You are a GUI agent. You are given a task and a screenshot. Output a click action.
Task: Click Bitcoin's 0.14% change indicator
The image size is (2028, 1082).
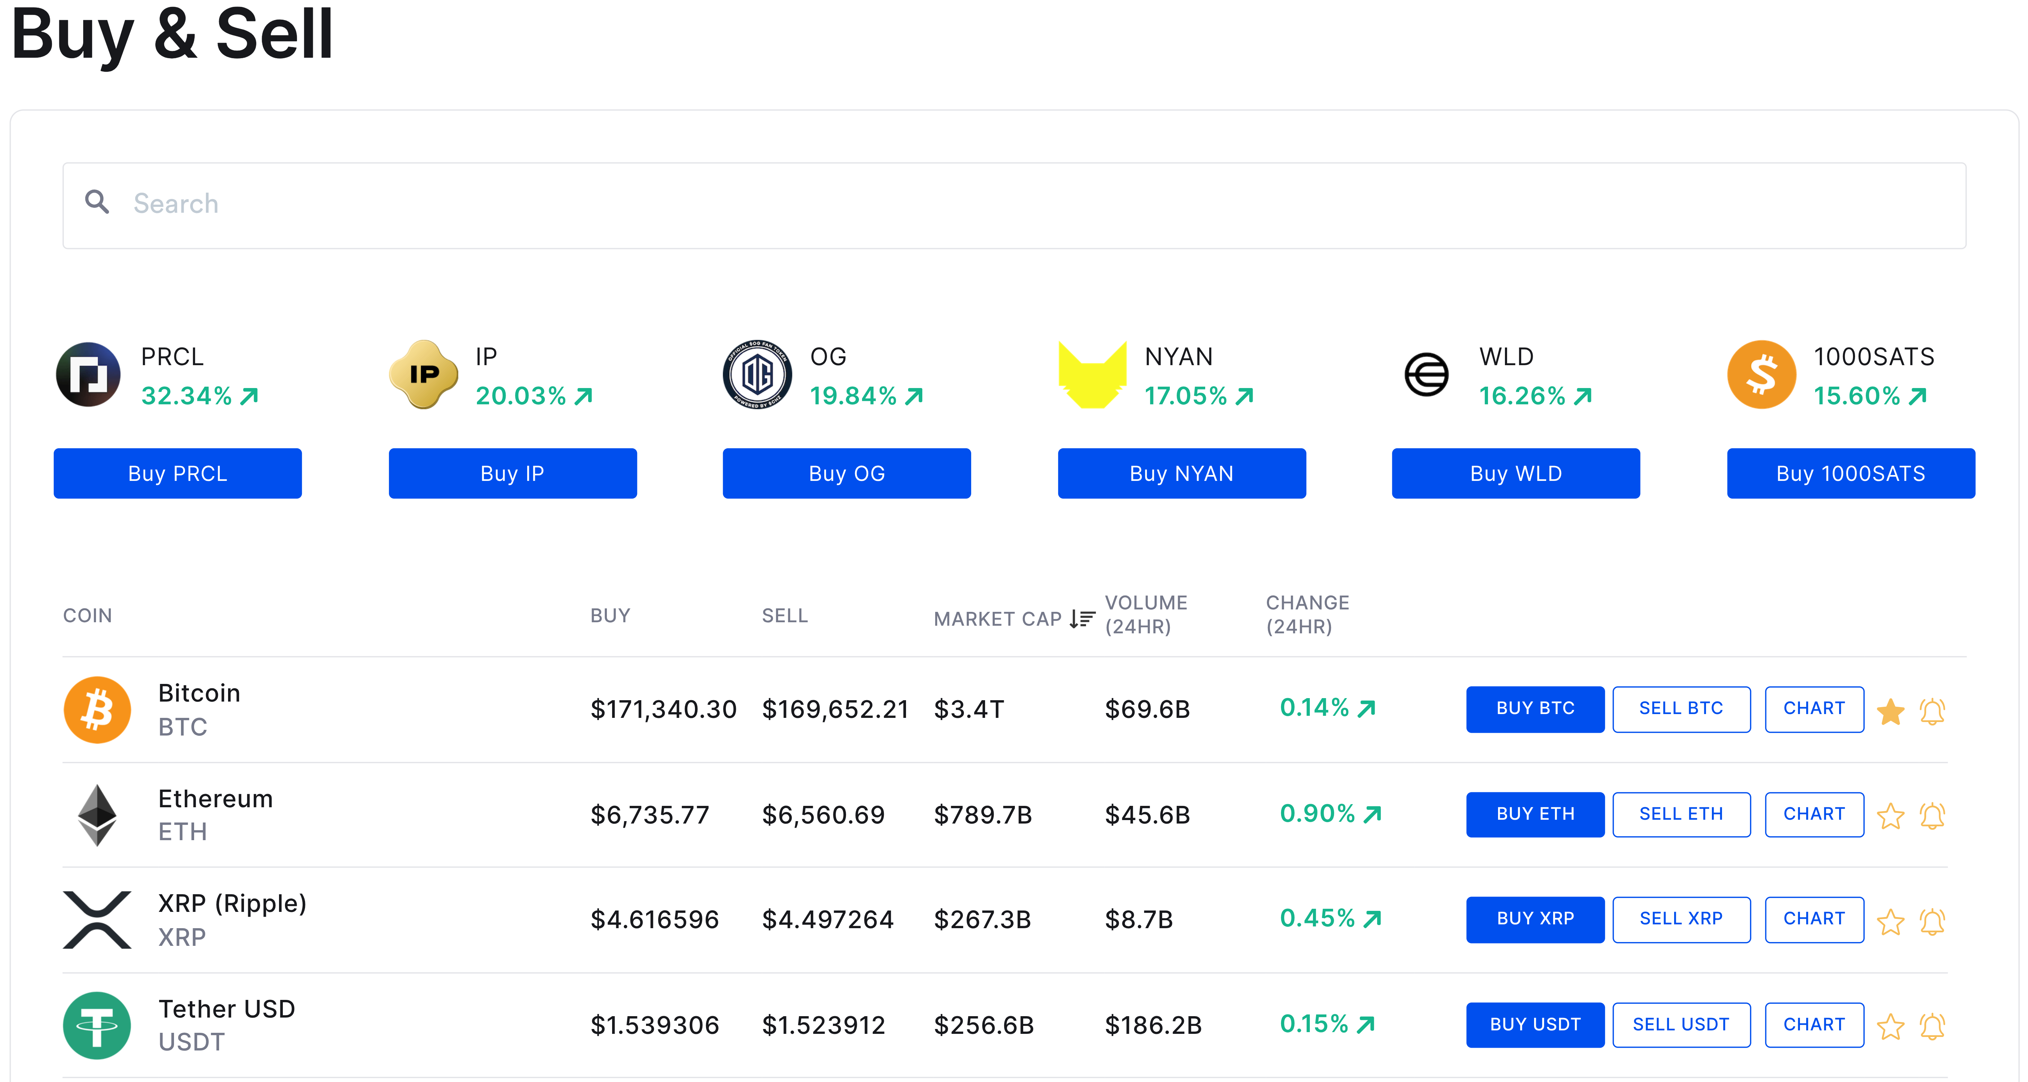pos(1327,707)
